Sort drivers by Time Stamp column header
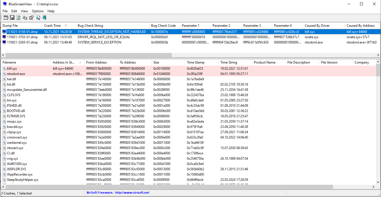Viewport: 381px width, 197px height. pyautogui.click(x=202, y=62)
